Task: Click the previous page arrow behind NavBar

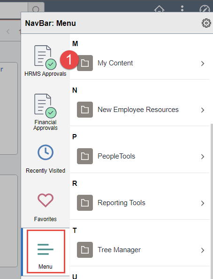Action: pos(8,32)
